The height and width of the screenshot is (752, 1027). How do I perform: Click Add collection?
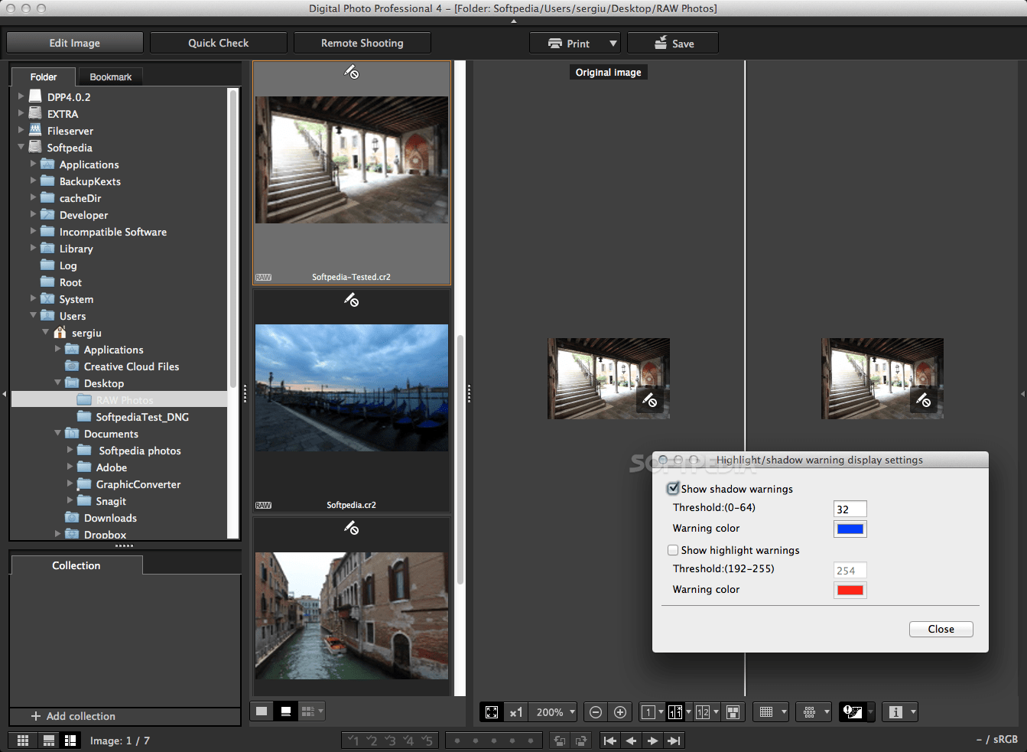pyautogui.click(x=73, y=716)
